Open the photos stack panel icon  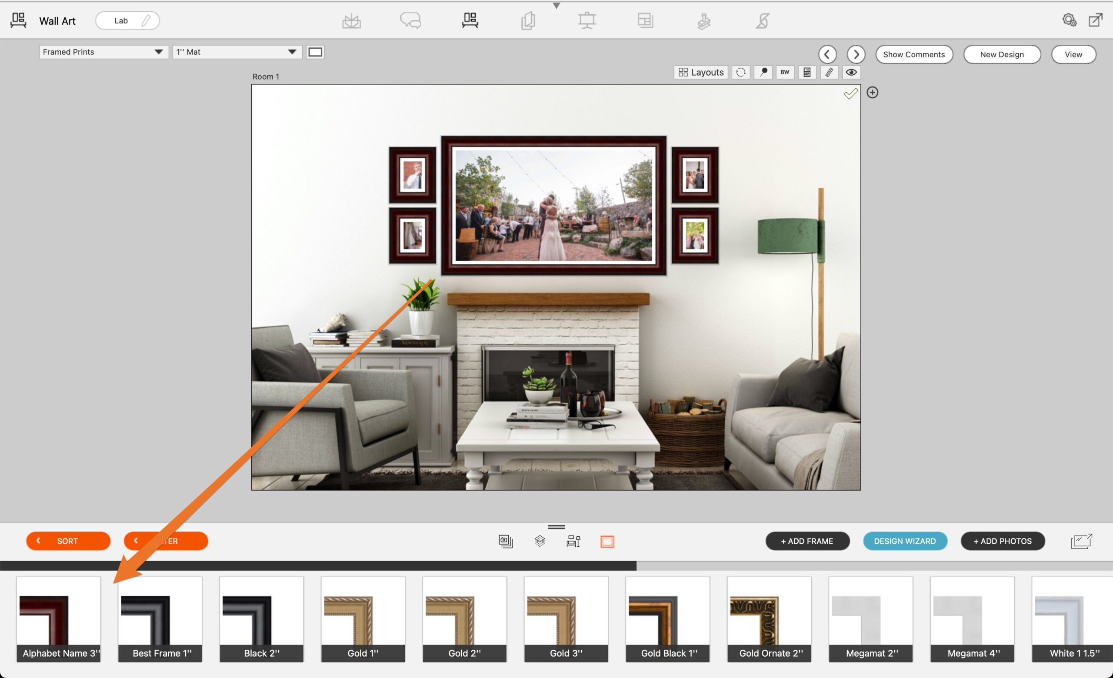coord(506,541)
